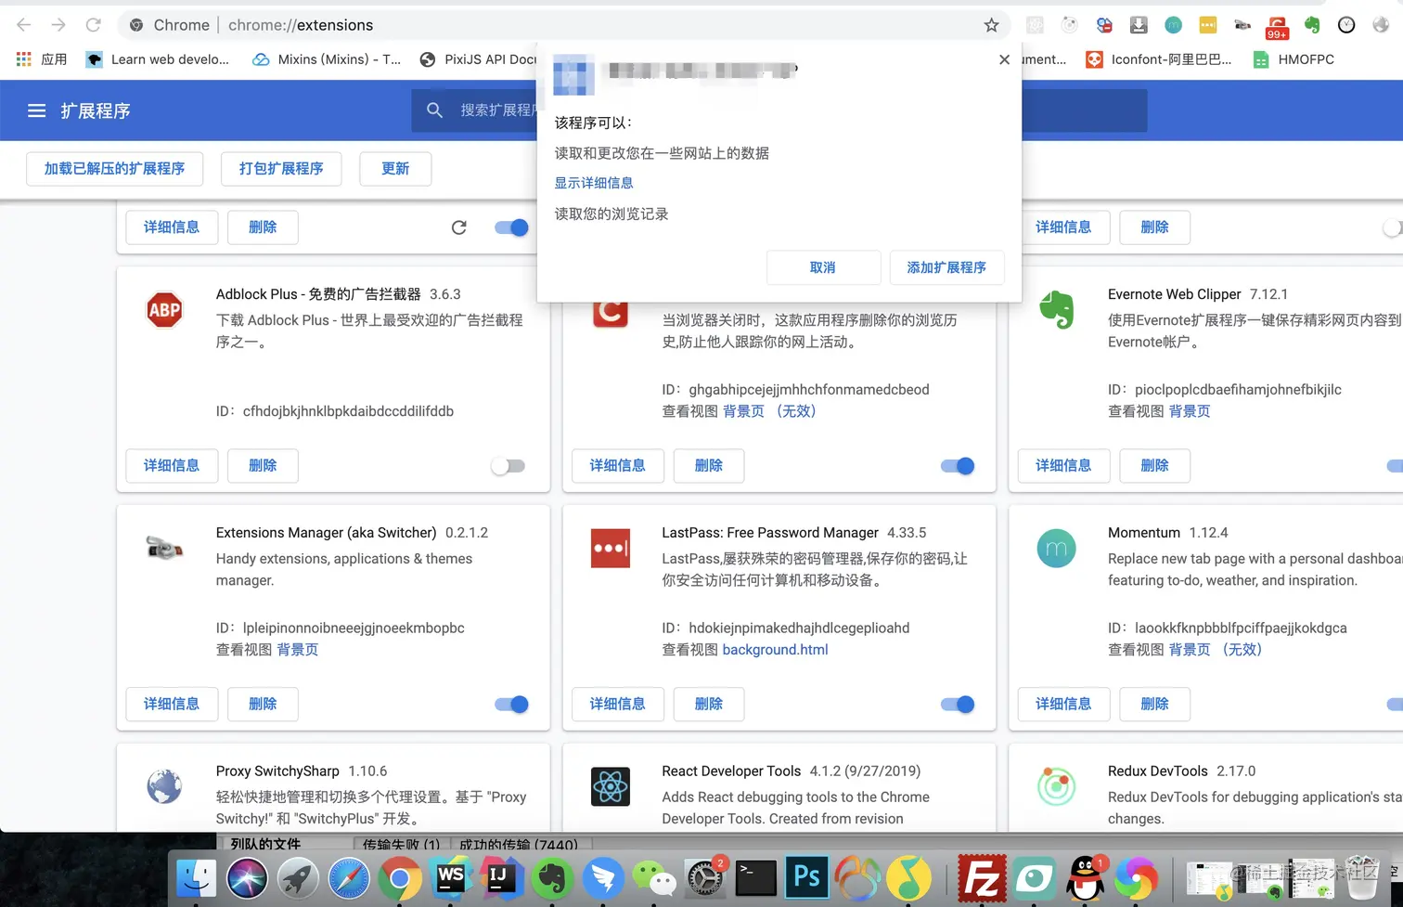This screenshot has width=1403, height=907.
Task: Open IntelliJ IDEA from the Dock
Action: click(x=501, y=877)
